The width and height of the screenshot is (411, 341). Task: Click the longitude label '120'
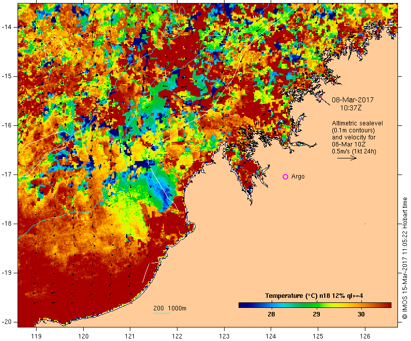(x=83, y=336)
